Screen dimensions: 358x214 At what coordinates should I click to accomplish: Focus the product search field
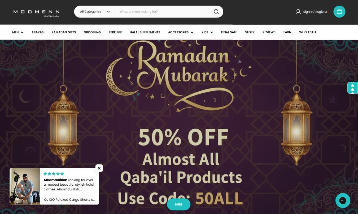pos(164,12)
